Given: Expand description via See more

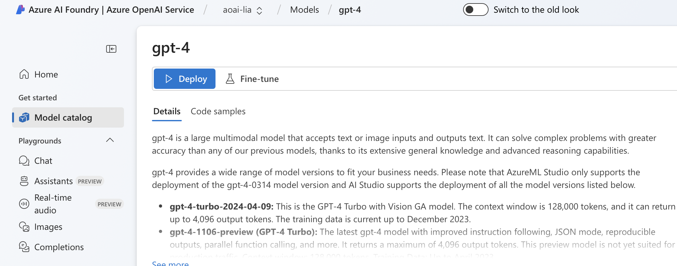Looking at the screenshot, I should coord(170,263).
